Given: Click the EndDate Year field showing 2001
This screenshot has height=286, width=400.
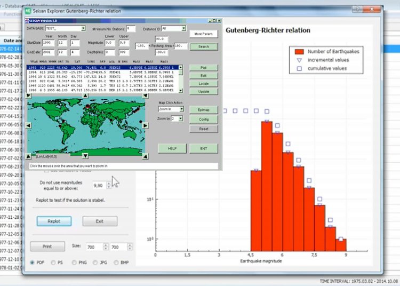Looking at the screenshot, I should (x=48, y=52).
